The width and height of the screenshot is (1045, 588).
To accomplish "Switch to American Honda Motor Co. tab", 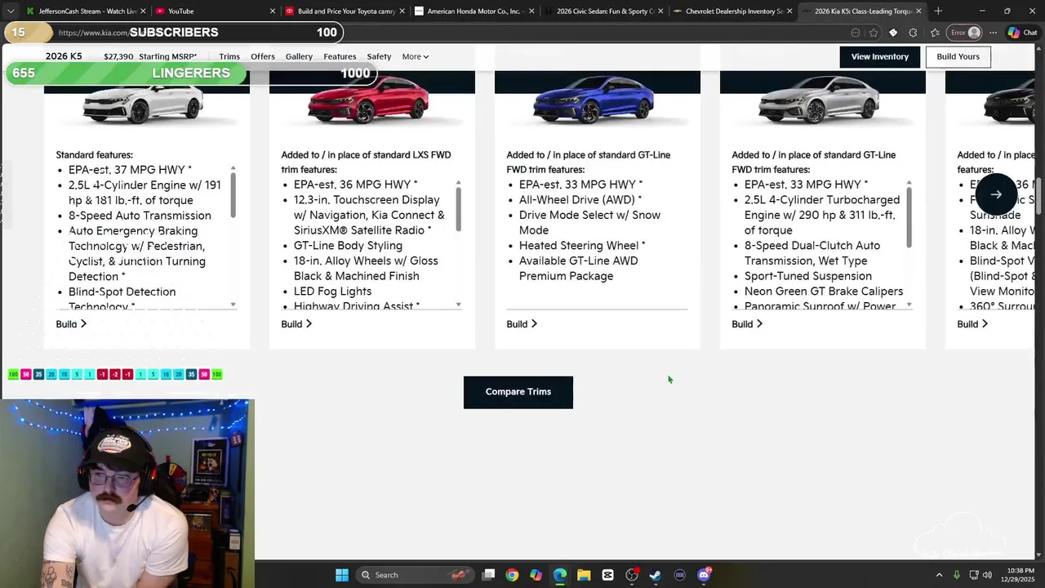I will 474,11.
